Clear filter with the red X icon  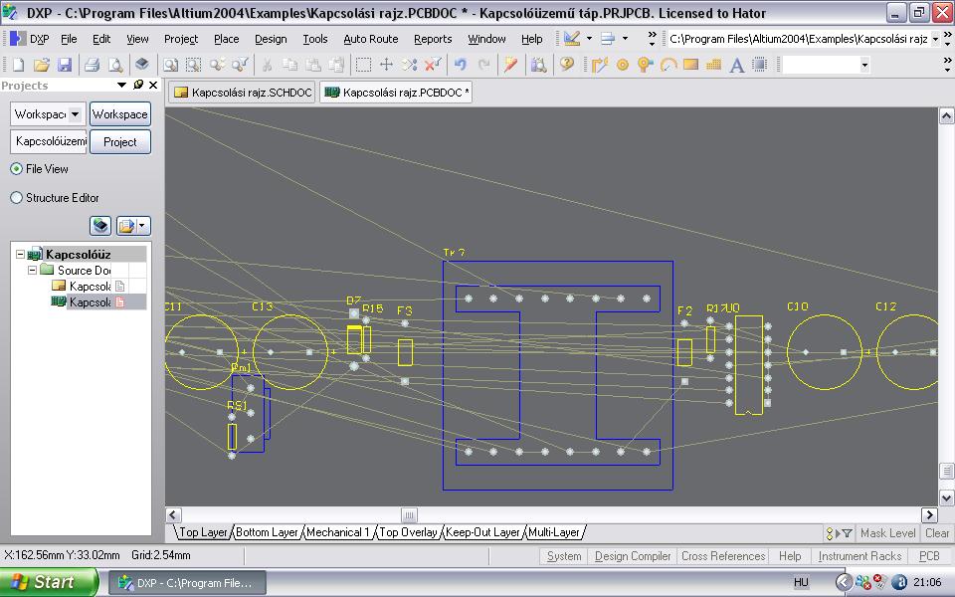coord(433,64)
